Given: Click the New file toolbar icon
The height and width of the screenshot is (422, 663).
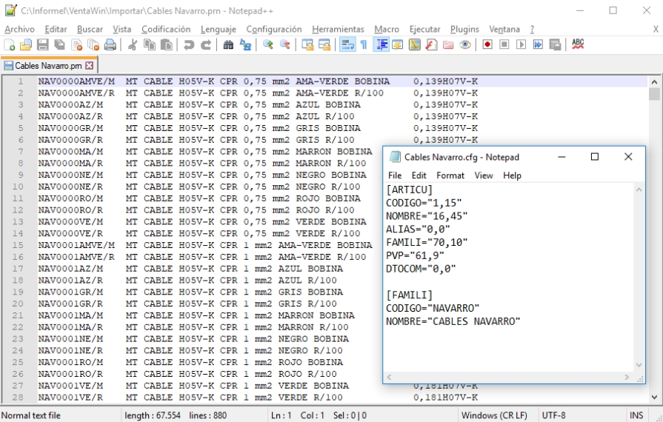Looking at the screenshot, I should (10, 44).
